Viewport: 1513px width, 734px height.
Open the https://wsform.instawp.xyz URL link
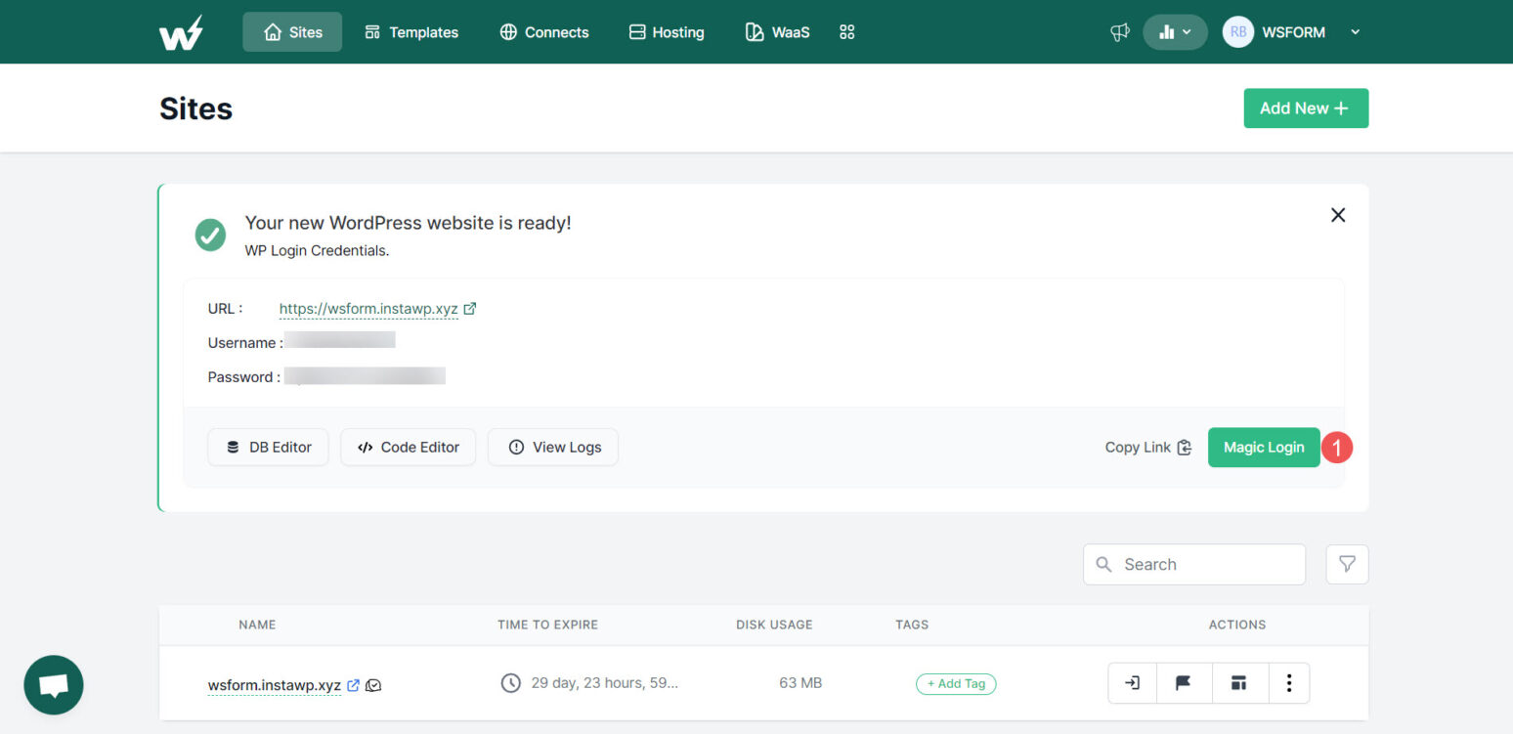coord(368,309)
